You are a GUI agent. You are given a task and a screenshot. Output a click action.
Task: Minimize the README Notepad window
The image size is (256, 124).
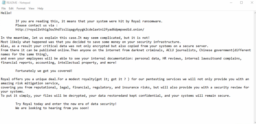231,3
